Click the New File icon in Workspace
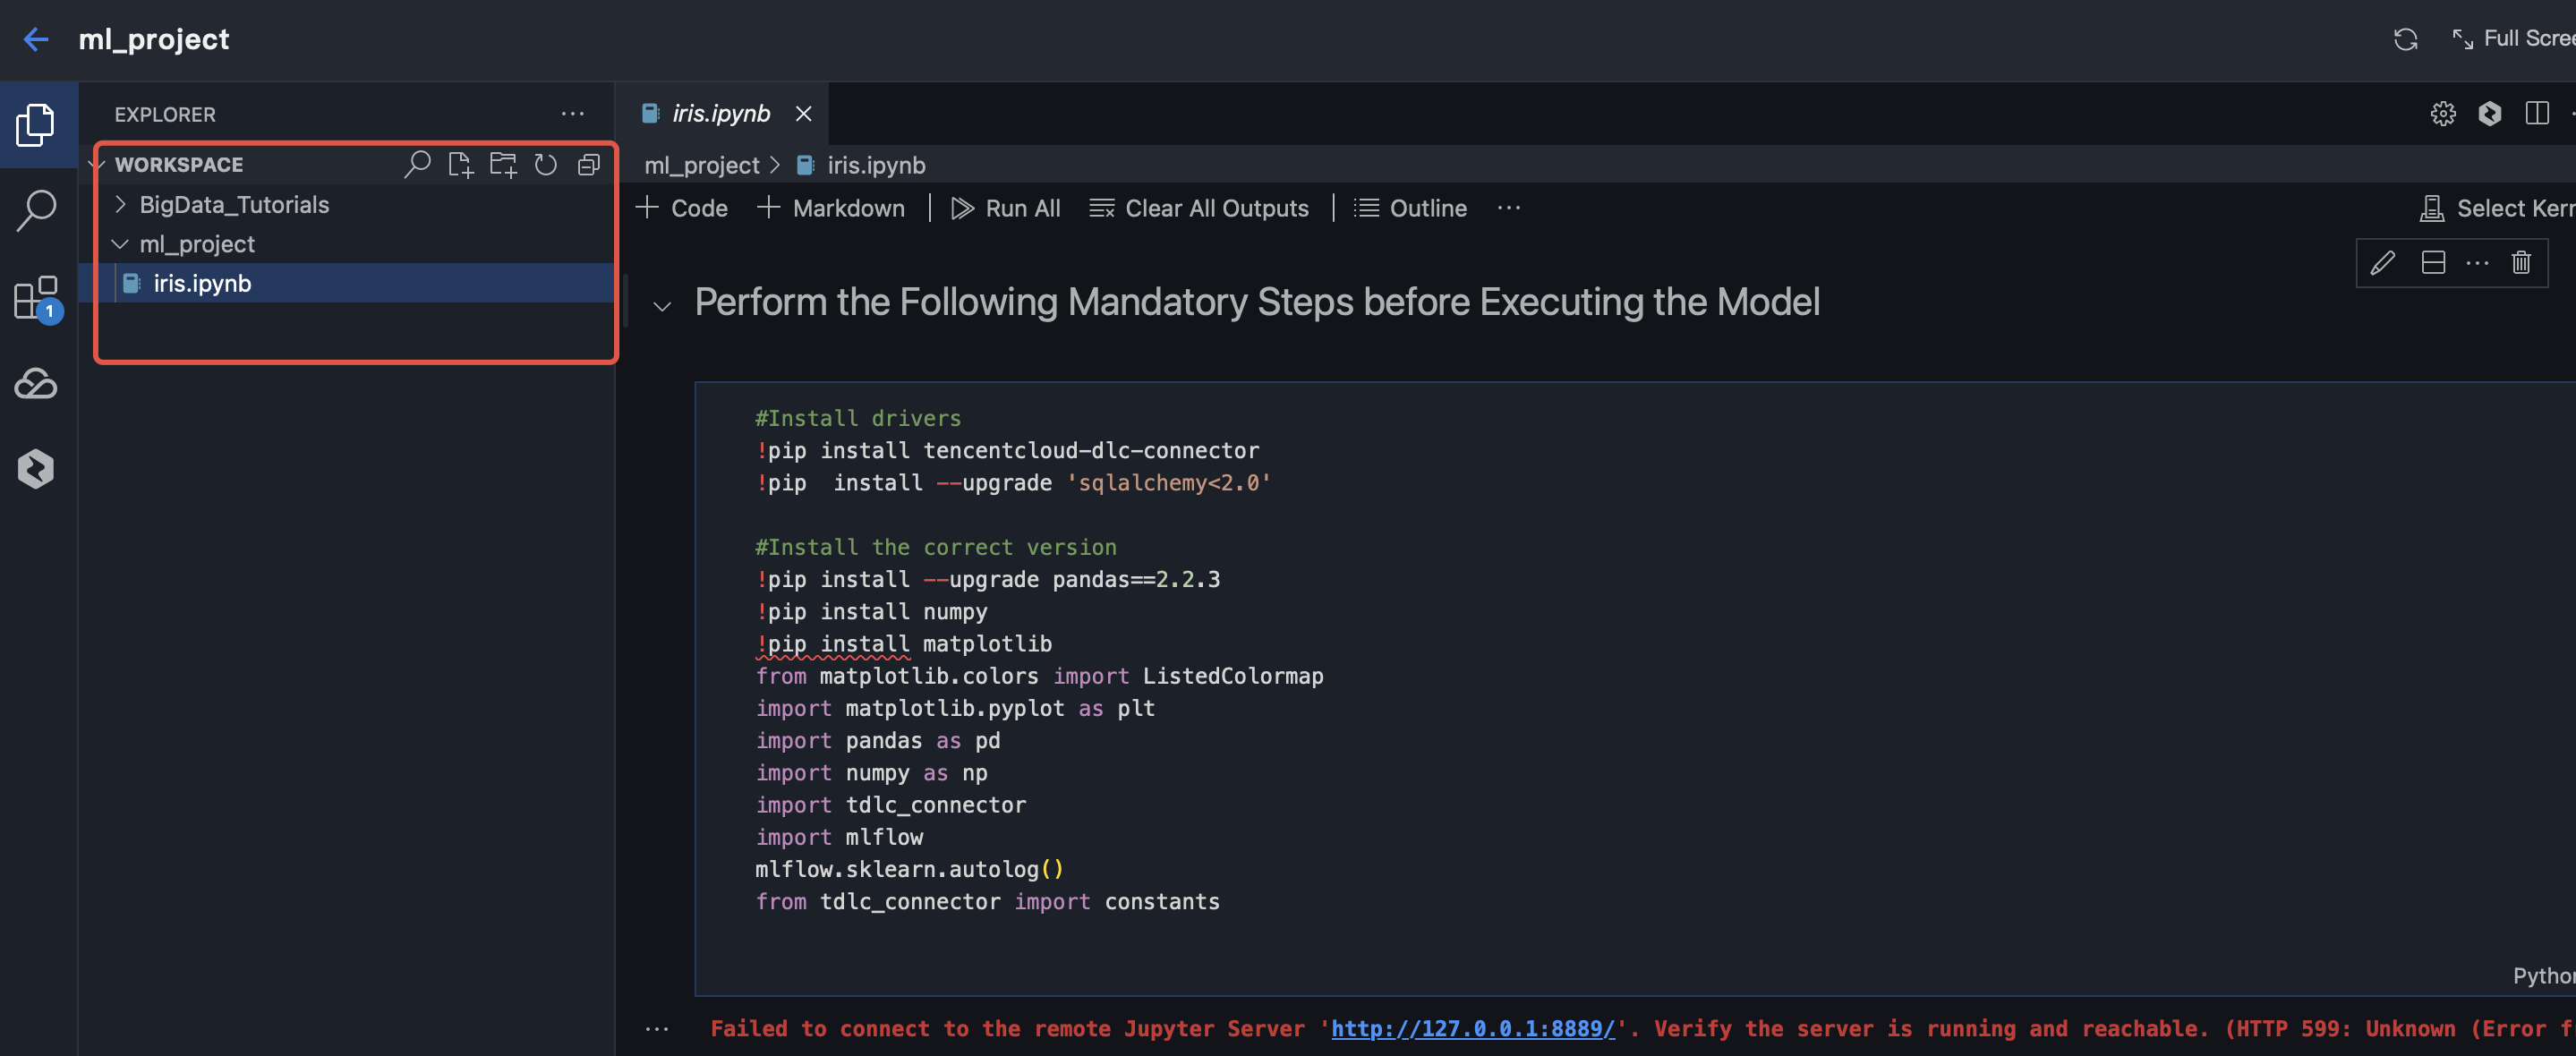Image resolution: width=2576 pixels, height=1056 pixels. click(460, 165)
